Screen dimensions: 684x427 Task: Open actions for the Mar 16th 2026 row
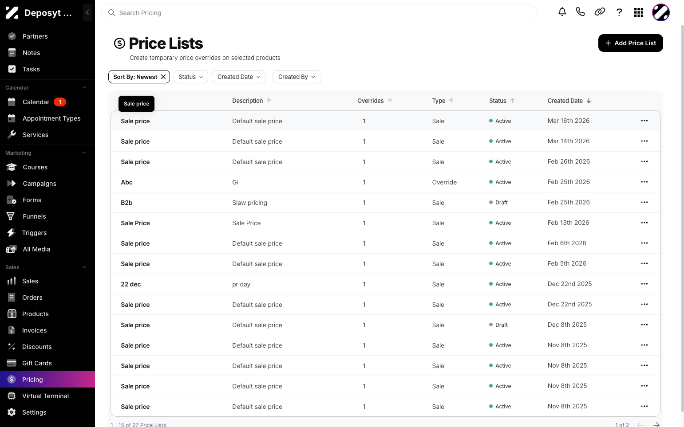[x=644, y=121]
